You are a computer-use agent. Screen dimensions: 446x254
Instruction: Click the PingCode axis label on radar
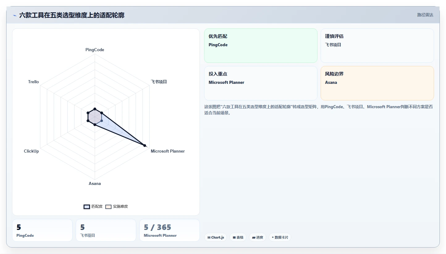tap(95, 50)
